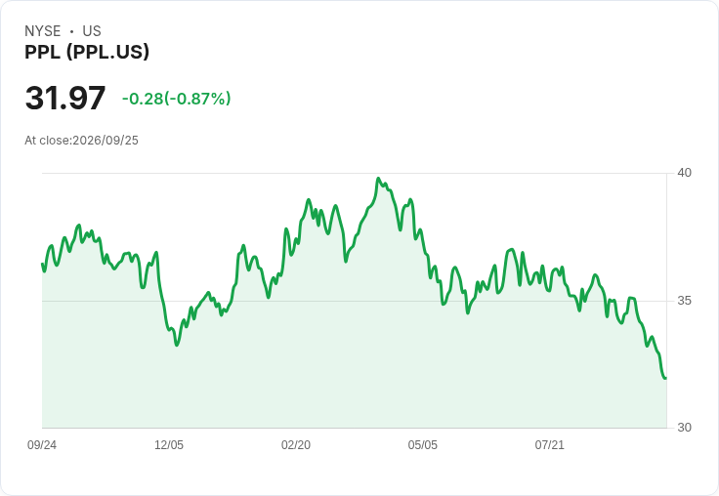
Task: Click the US market label
Action: (x=92, y=31)
